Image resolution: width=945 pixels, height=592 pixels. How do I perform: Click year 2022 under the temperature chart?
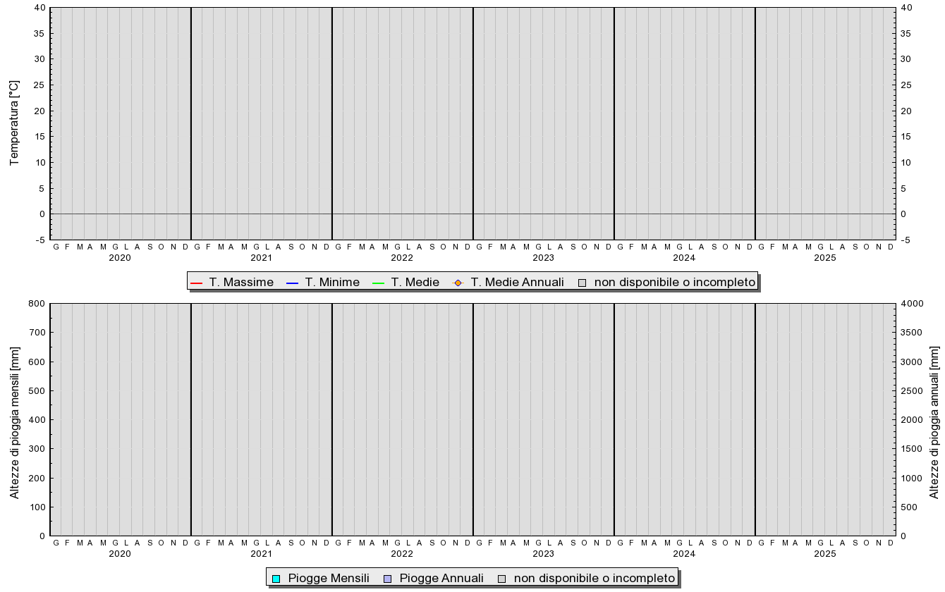coord(402,258)
